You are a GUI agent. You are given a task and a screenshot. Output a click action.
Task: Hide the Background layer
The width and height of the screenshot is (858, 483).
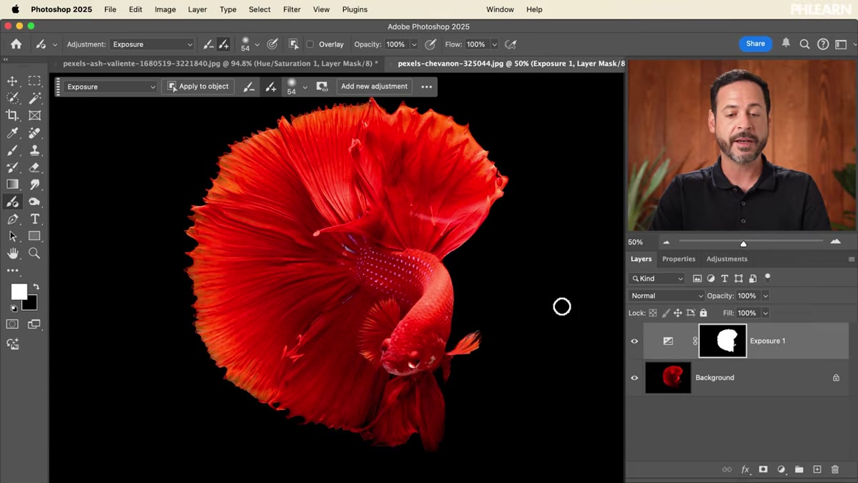click(x=634, y=377)
